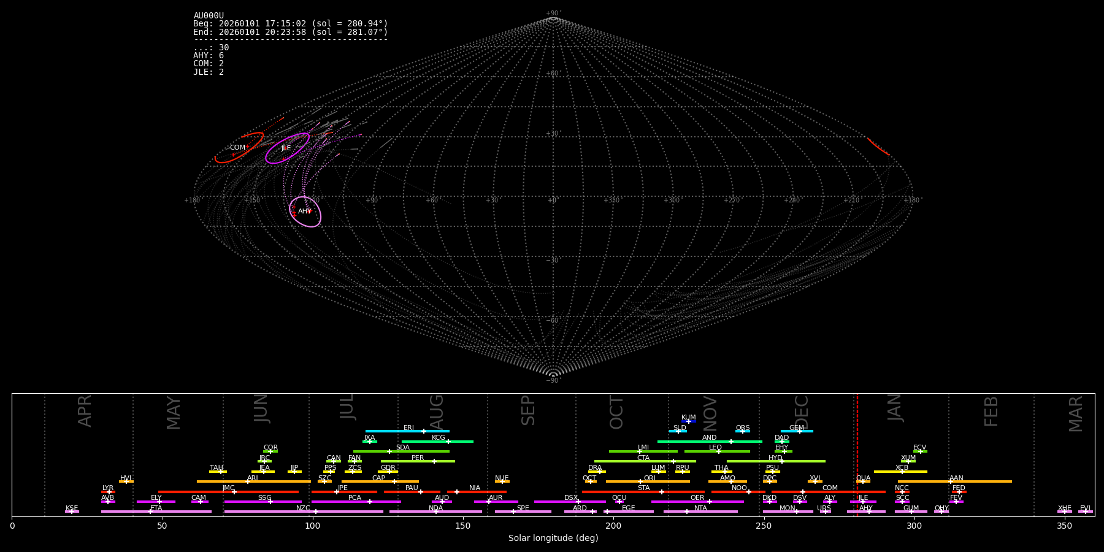Click the Beg: 20260101 17:15:02 line
This screenshot has height=552, width=1104.
pyautogui.click(x=291, y=24)
